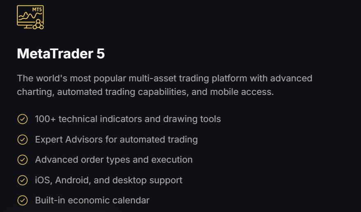Click the network nodes symbol in the MT5 icon
This screenshot has height=212, width=361.
pyautogui.click(x=38, y=24)
